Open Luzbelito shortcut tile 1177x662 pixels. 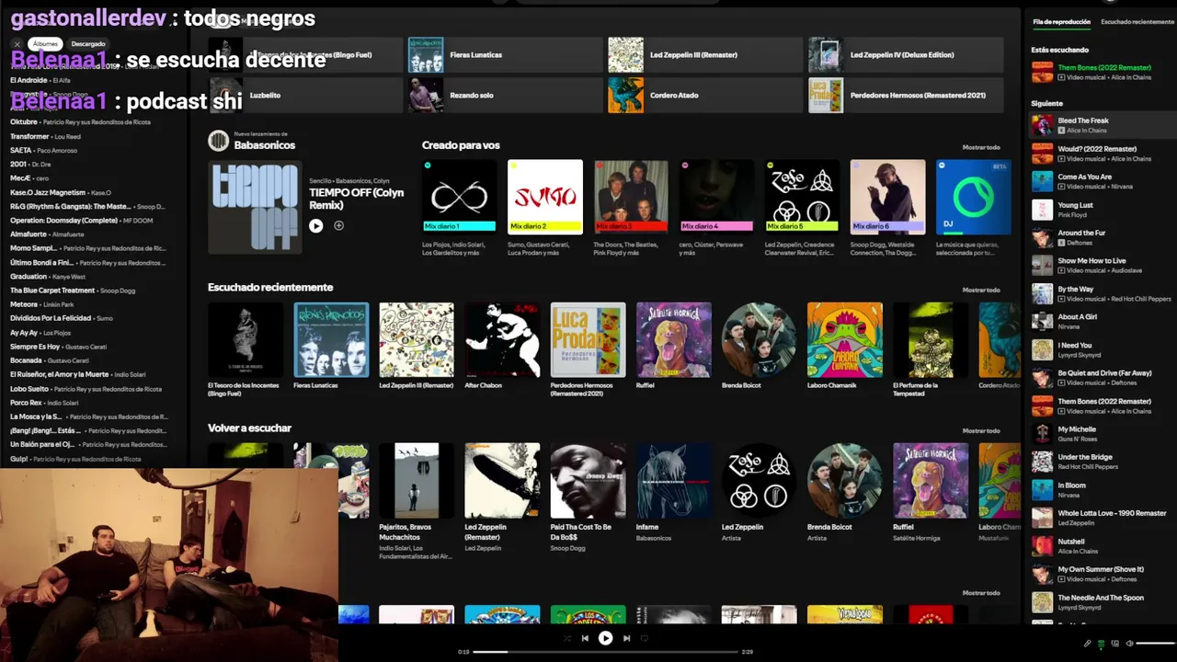pyautogui.click(x=304, y=96)
